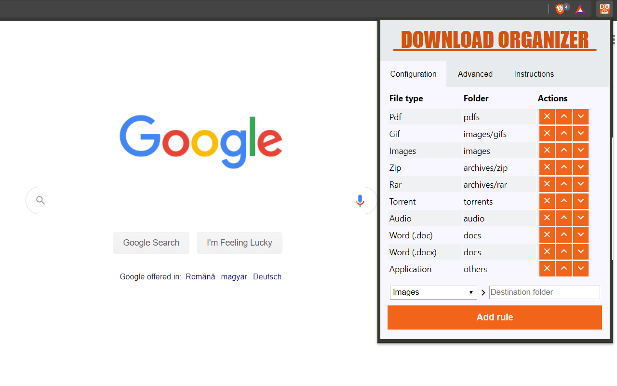The width and height of the screenshot is (617, 386).
Task: Select the archives/rar folder cell
Action: [x=499, y=184]
